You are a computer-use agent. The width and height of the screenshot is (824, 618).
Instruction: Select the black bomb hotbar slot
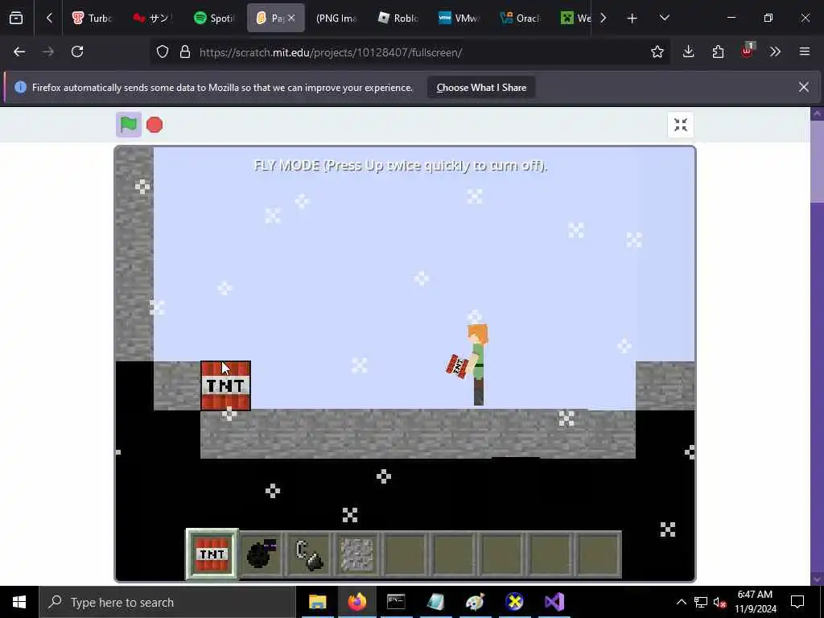tap(262, 554)
